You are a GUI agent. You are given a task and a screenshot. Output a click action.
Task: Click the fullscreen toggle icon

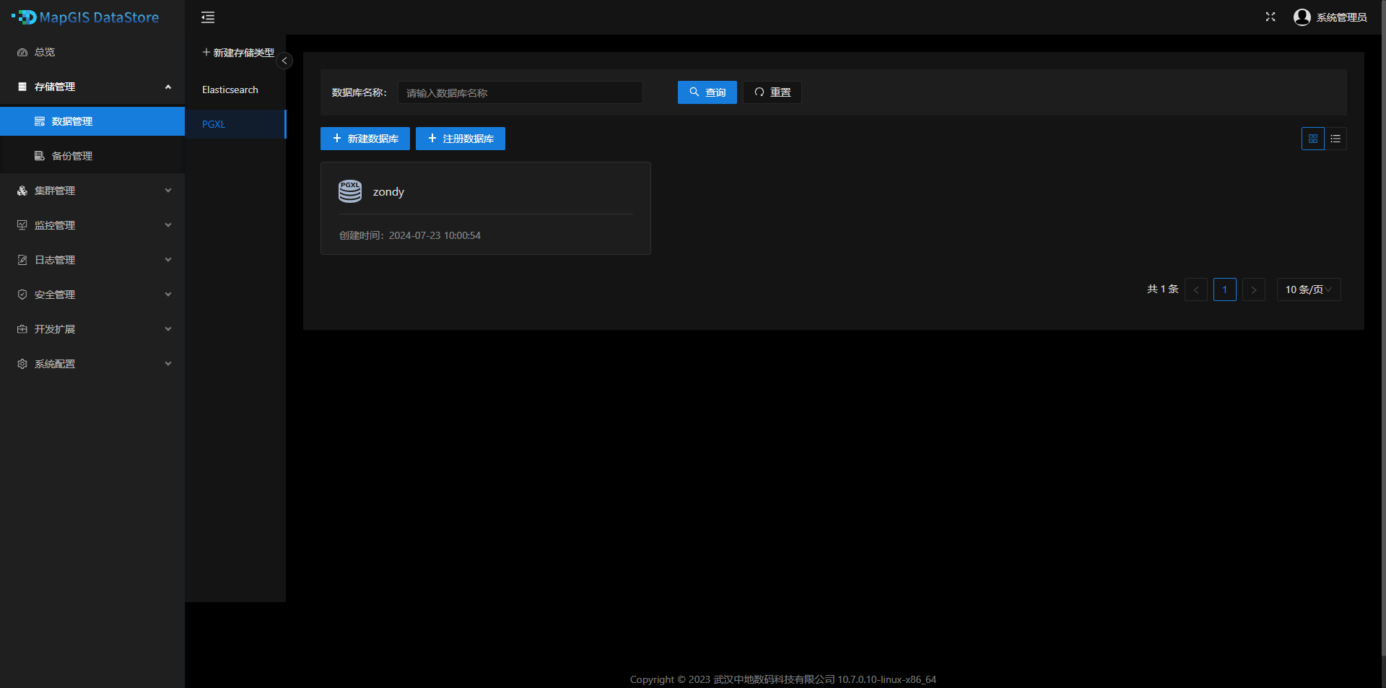[x=1270, y=17]
